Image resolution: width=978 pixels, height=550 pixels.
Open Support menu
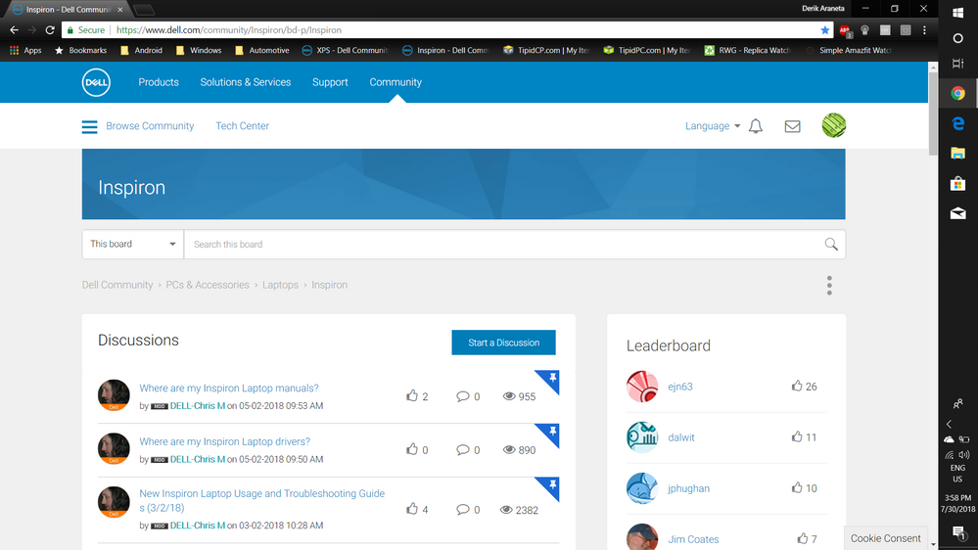pyautogui.click(x=330, y=82)
